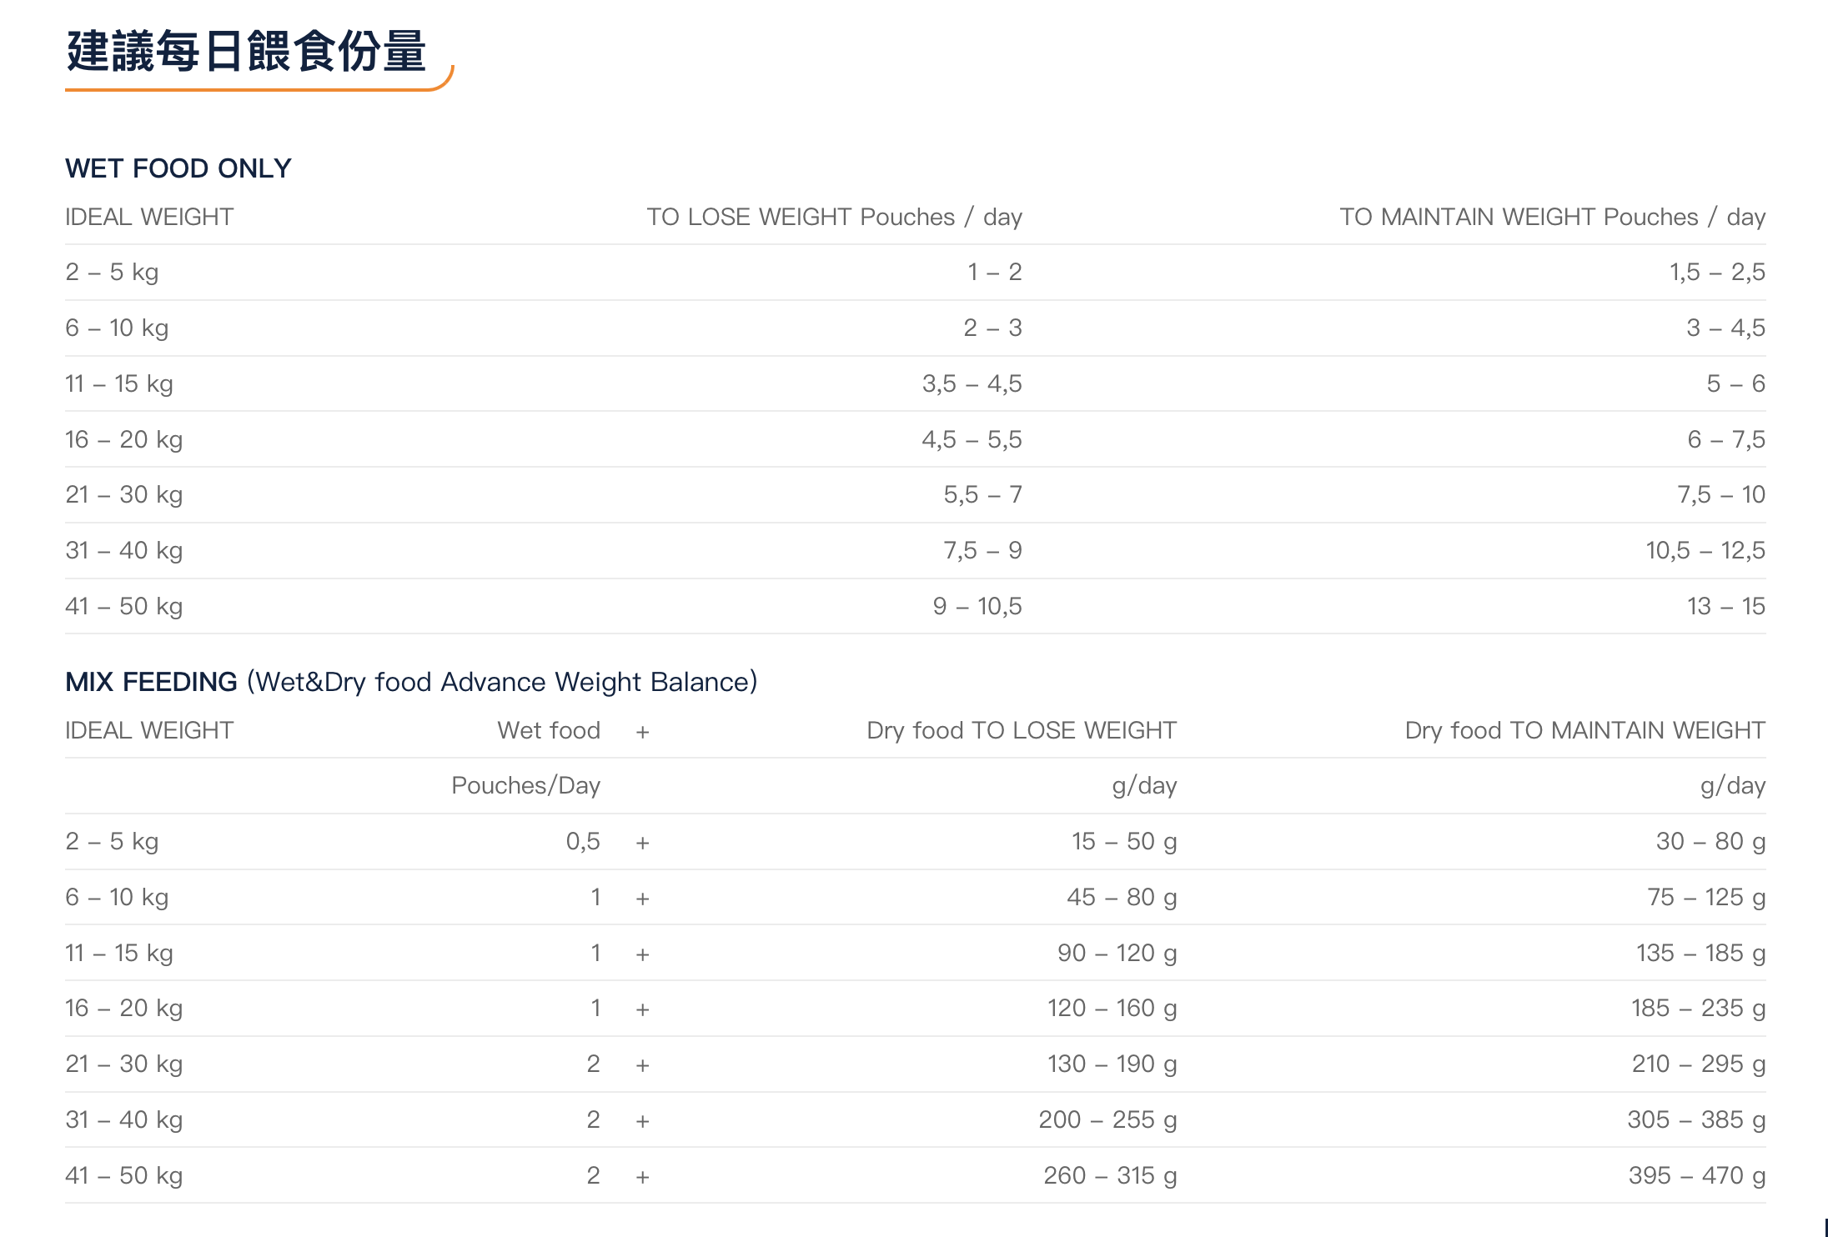Click the 90 – 120 g value
Screen dimensions: 1828x1237
click(x=1117, y=953)
